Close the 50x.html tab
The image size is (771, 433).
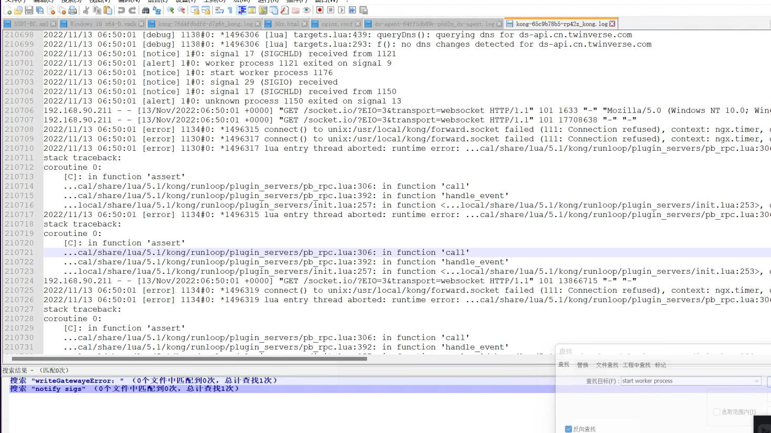pyautogui.click(x=304, y=24)
